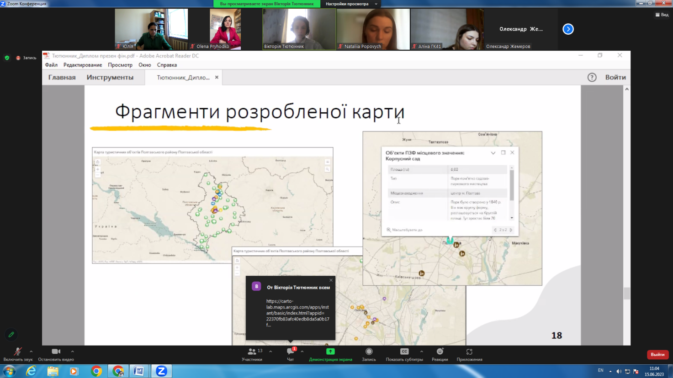Toggle camera with Остановить видео

pyautogui.click(x=56, y=352)
